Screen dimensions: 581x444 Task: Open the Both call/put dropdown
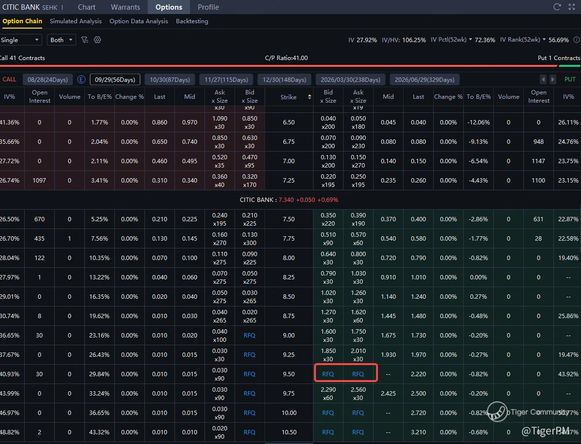(x=62, y=40)
